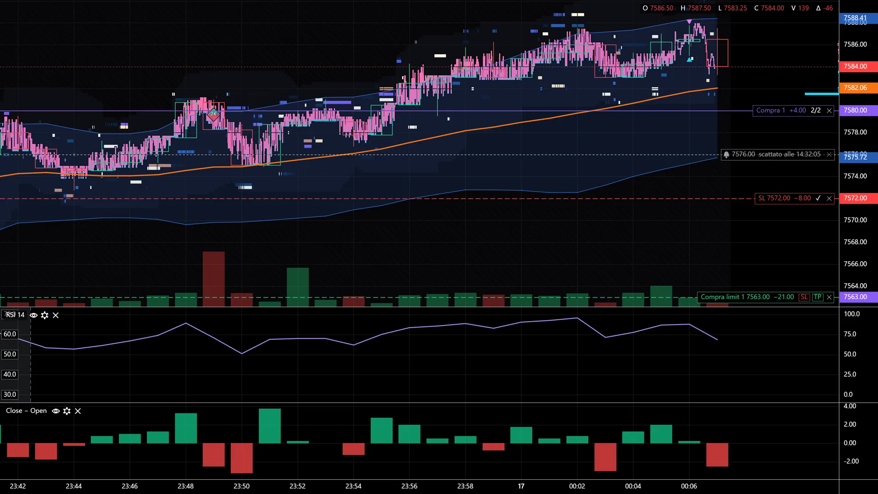878x494 pixels.
Task: Dismiss the 7576.00 triggered alert
Action: 829,155
